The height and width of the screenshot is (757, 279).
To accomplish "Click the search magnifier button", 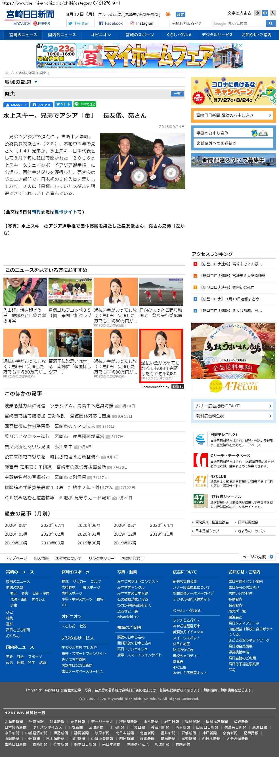I will pos(270,24).
